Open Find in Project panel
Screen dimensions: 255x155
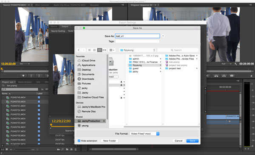[x=62, y=149]
